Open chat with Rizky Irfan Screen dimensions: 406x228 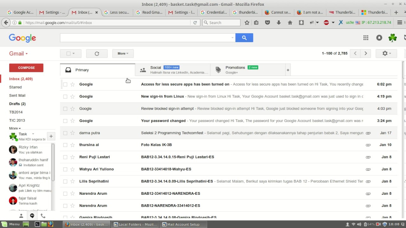pyautogui.click(x=30, y=149)
